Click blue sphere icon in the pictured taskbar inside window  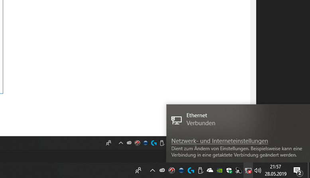pyautogui.click(x=145, y=143)
